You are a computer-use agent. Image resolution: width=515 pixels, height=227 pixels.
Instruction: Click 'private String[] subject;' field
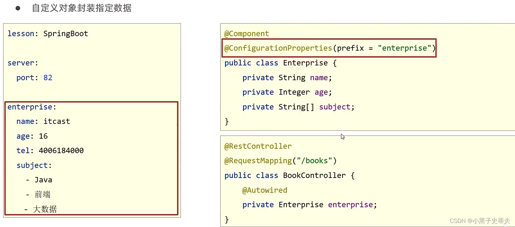click(x=298, y=107)
